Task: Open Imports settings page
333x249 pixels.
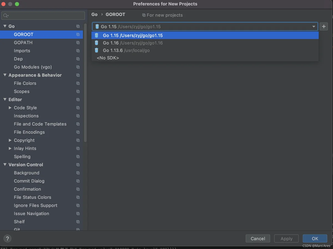Action: (x=22, y=51)
